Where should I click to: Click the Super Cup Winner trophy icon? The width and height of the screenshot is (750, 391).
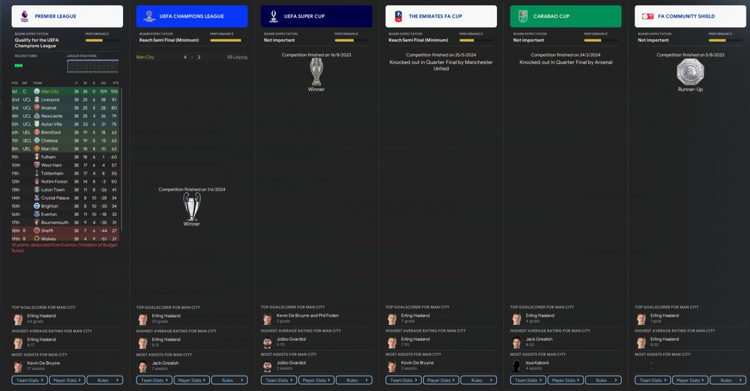[316, 72]
